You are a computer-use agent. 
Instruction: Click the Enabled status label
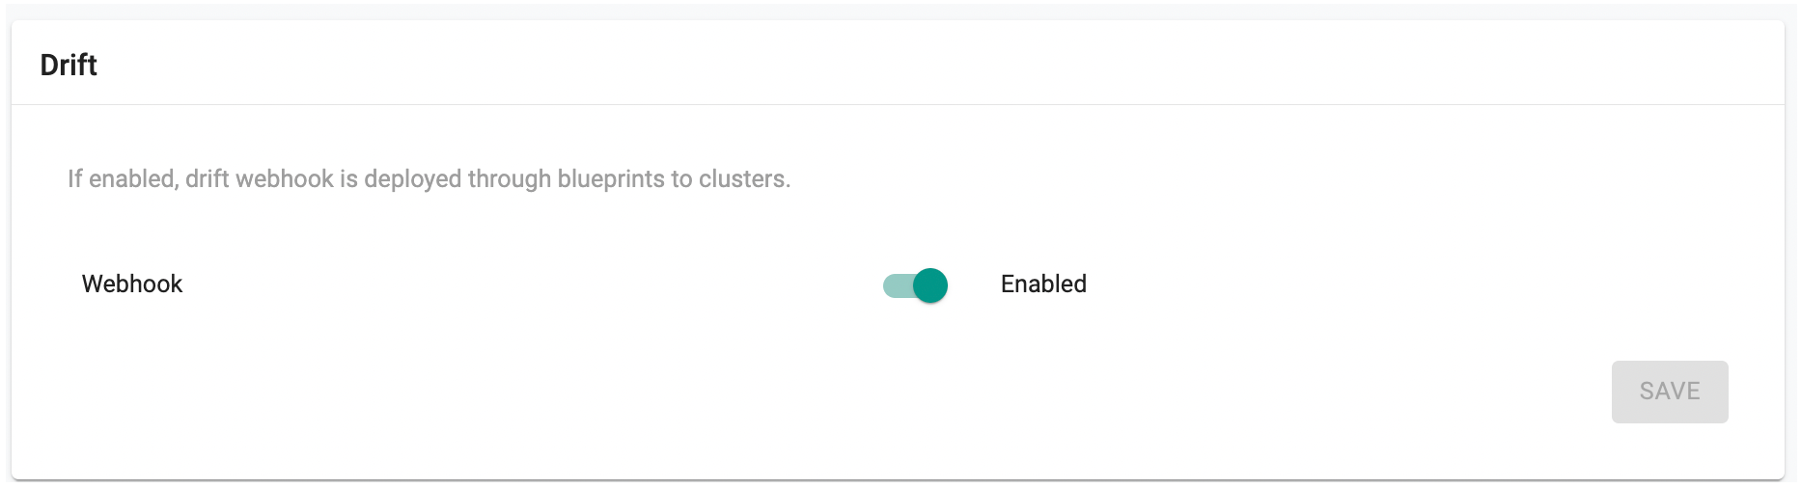[x=1043, y=284]
